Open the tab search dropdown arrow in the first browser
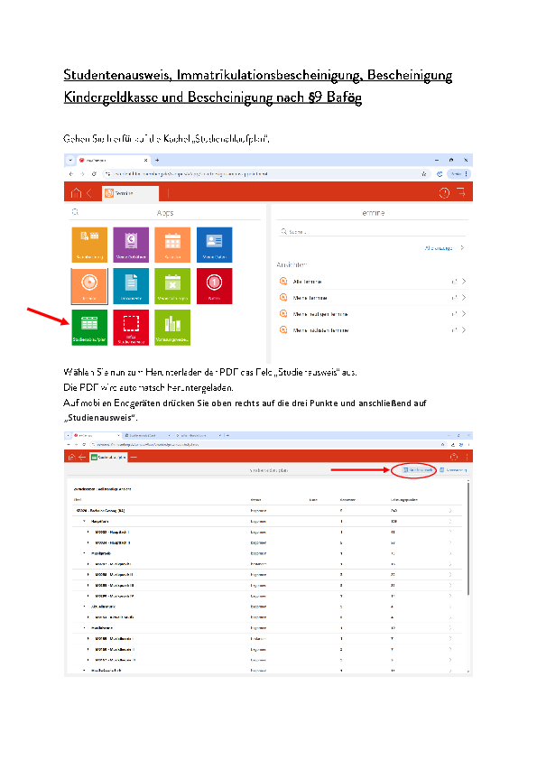This screenshot has width=537, height=760. (70, 160)
